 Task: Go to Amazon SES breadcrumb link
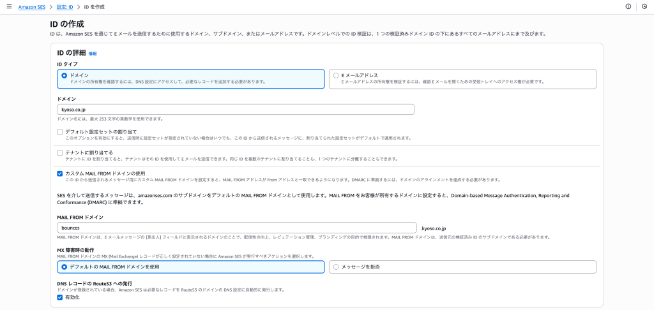(x=31, y=6)
